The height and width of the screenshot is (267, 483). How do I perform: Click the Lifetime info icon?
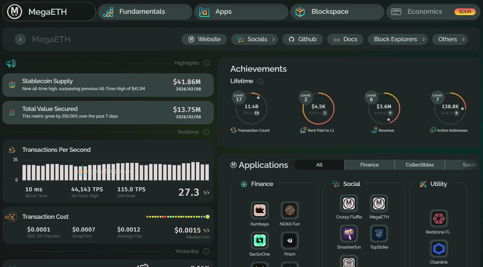(260, 81)
